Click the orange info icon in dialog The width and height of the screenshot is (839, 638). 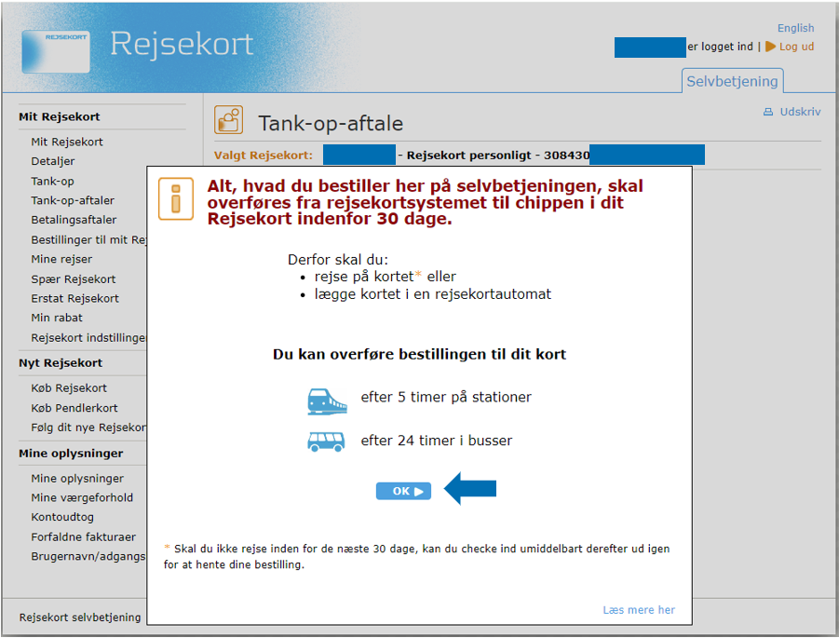coord(176,199)
